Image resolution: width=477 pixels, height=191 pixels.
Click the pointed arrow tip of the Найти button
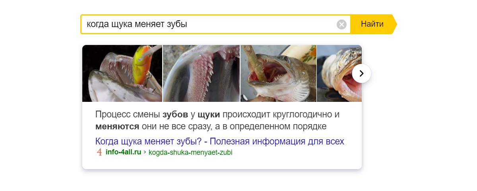click(x=394, y=24)
